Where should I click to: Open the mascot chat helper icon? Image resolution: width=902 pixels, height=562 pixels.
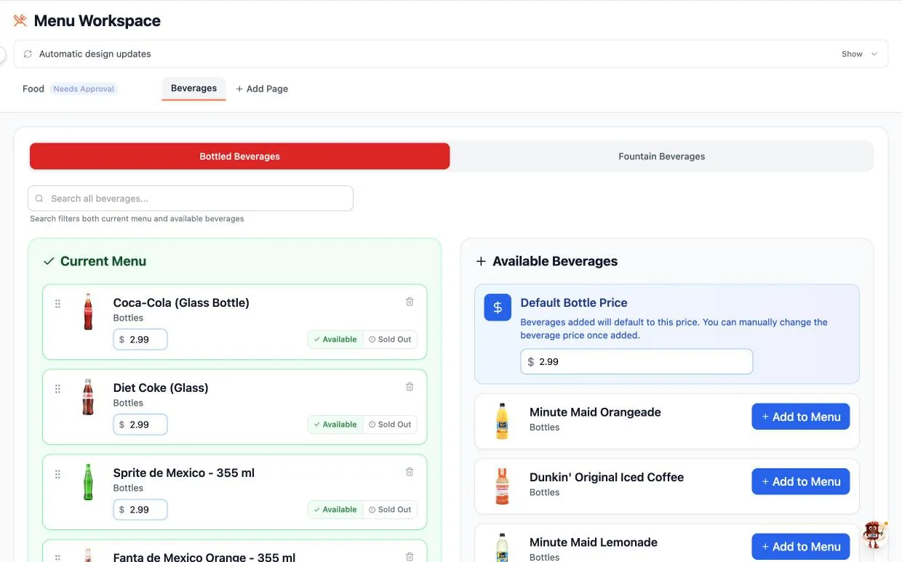pyautogui.click(x=875, y=534)
